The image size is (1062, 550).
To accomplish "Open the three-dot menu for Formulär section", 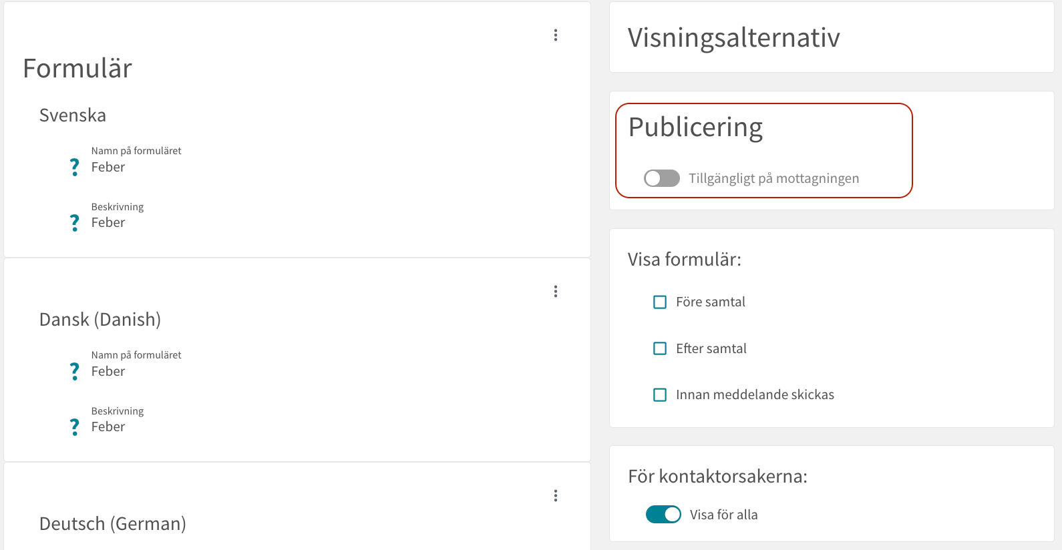I will (x=556, y=35).
